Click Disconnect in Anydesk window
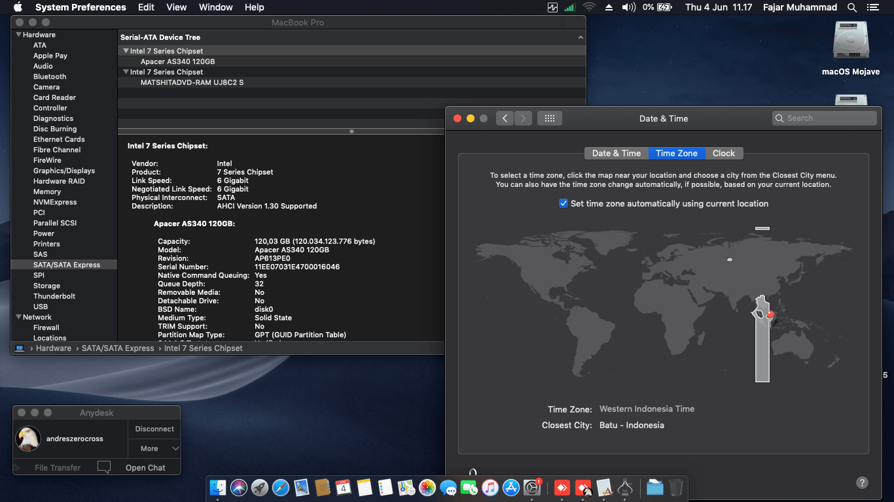Screen dimensions: 894x502 (154, 429)
